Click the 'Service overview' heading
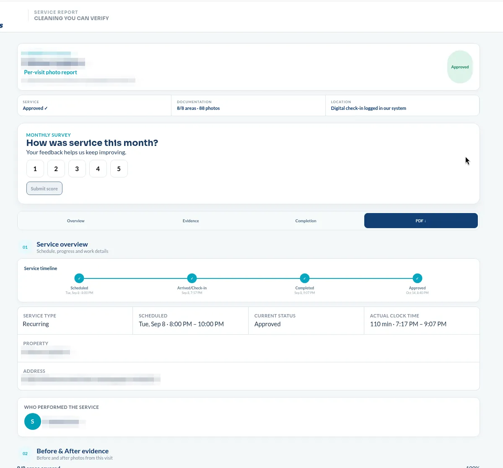This screenshot has width=503, height=468. 62,244
